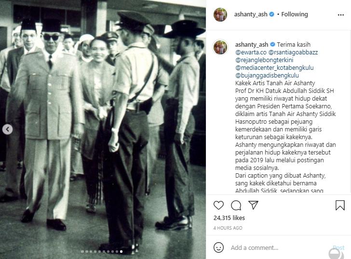Go to previous photo with left arrow
Screen dimensions: 351x259
tap(7, 129)
